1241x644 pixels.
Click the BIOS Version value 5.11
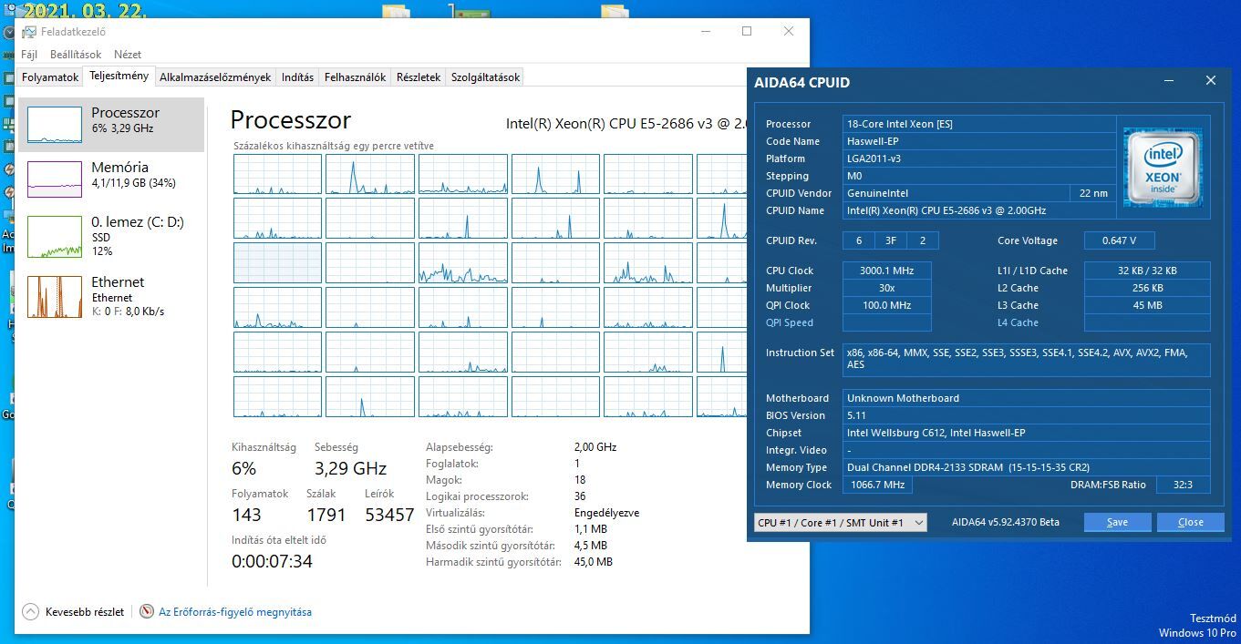(1027, 415)
